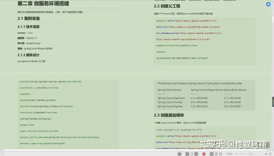The image size is (274, 156).
Task: Click the Spring Boot Version column header
Action: point(235,90)
